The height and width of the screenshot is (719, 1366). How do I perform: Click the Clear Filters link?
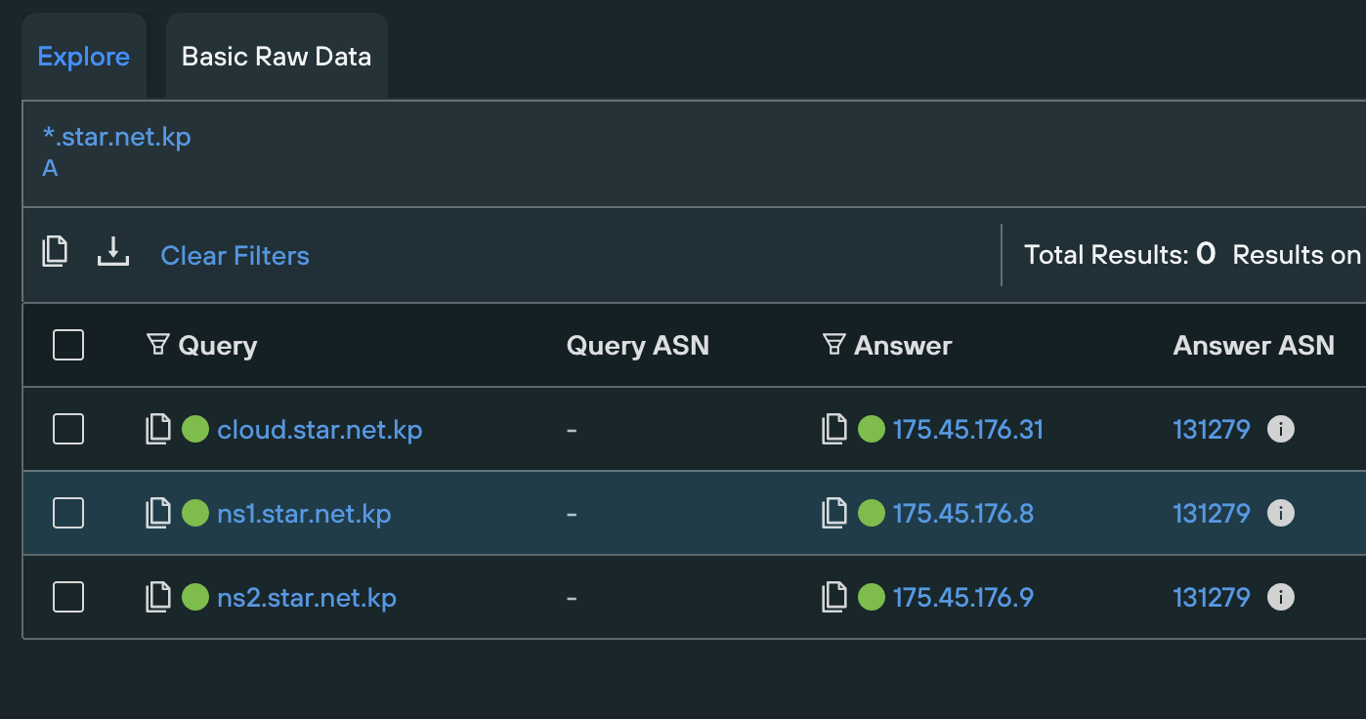(x=235, y=256)
